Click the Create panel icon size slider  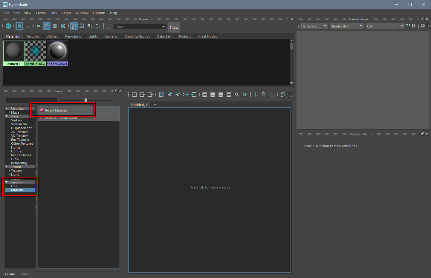click(x=85, y=100)
